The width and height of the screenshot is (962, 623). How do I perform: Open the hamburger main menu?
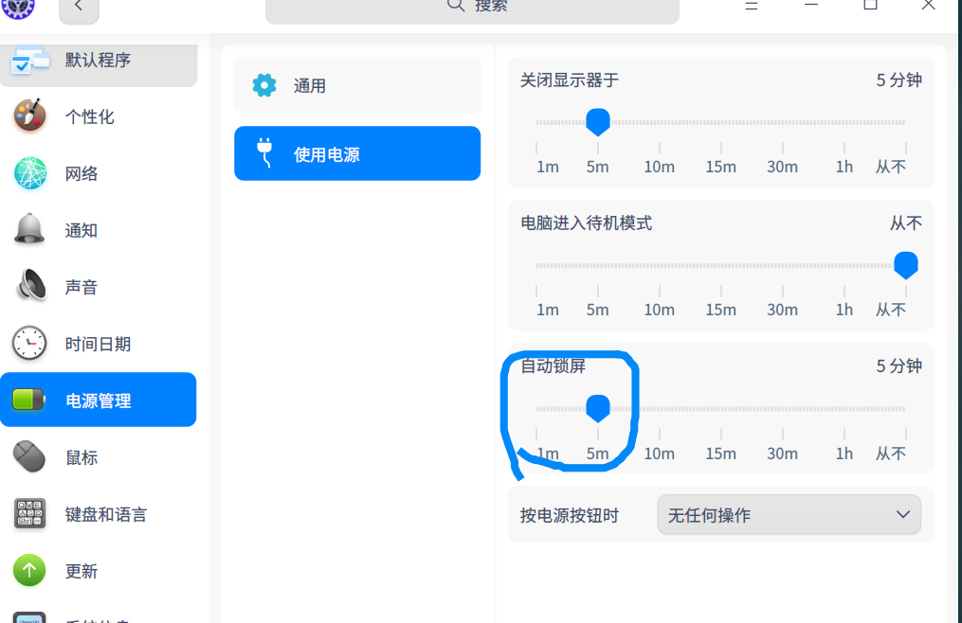[x=752, y=6]
